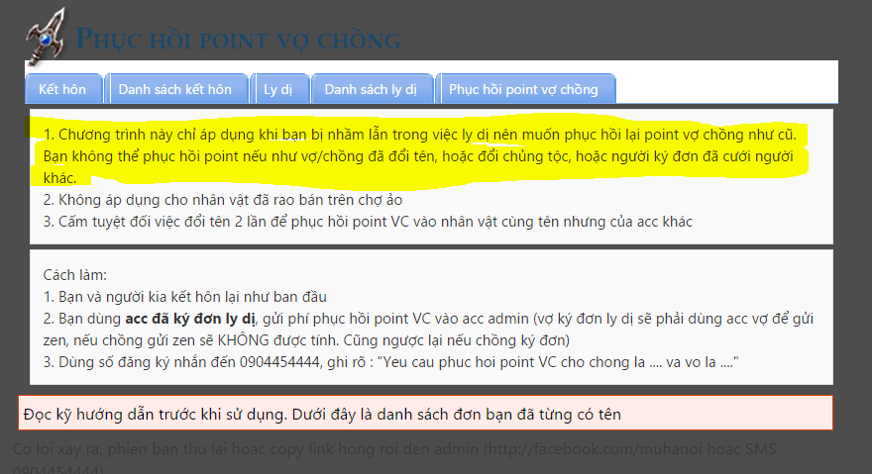Click step 1 about kết hôn lại
Screen dimensions: 872x474
[185, 297]
